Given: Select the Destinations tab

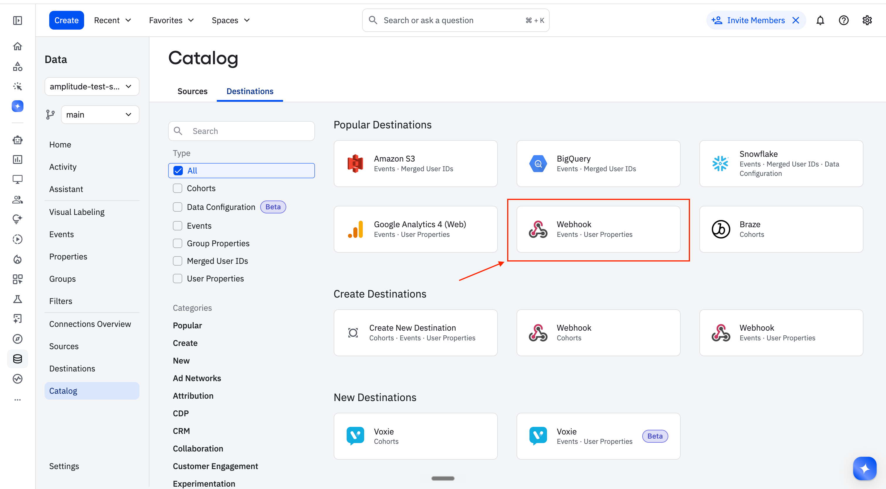Looking at the screenshot, I should [x=250, y=91].
